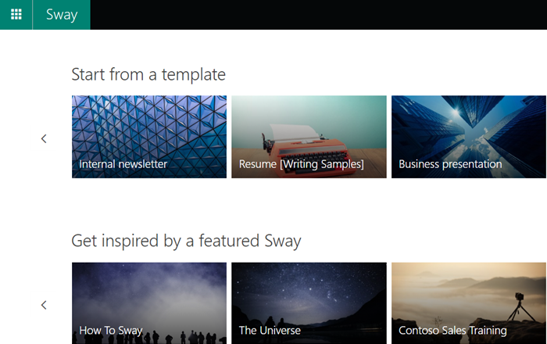Click the 'Business presentation' caption text
Image resolution: width=547 pixels, height=344 pixels.
(x=450, y=164)
